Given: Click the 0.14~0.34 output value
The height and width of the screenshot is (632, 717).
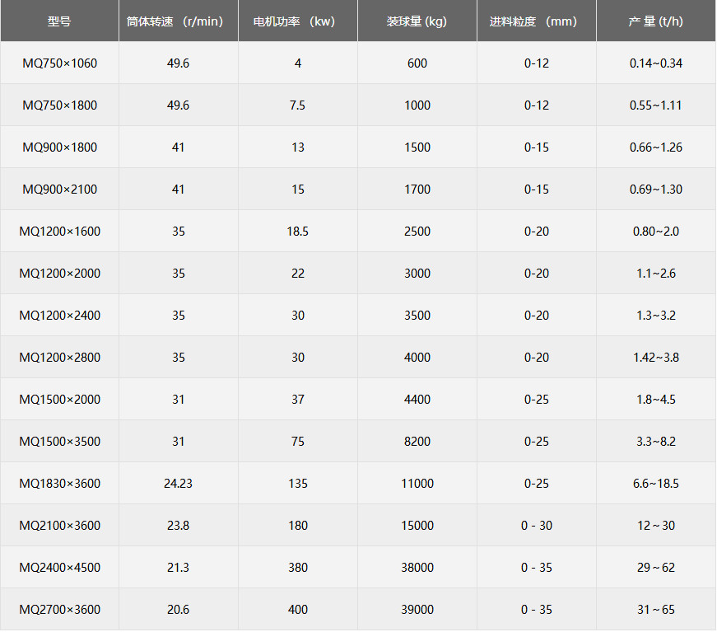Looking at the screenshot, I should click(656, 63).
